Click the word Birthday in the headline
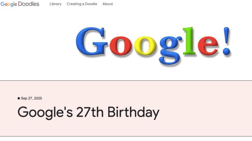The height and width of the screenshot is (141, 252). (x=133, y=112)
